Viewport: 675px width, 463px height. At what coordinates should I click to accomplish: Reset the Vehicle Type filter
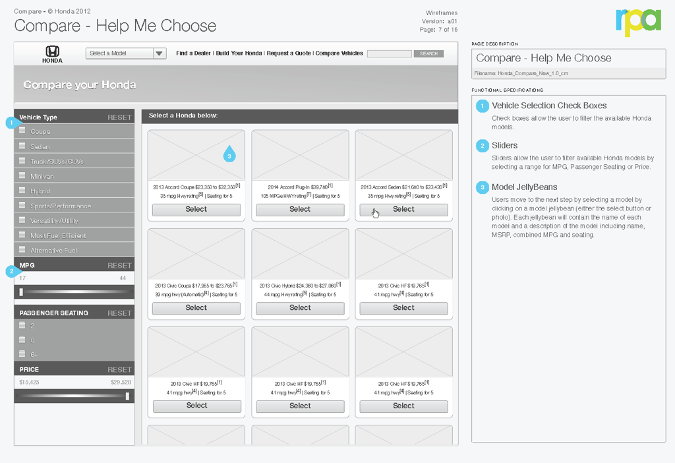tap(119, 117)
